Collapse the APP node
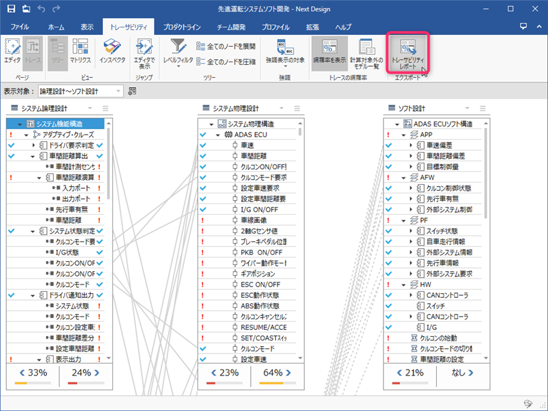This screenshot has width=548, height=411. click(403, 135)
